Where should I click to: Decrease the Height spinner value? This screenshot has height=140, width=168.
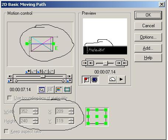pos(35,122)
